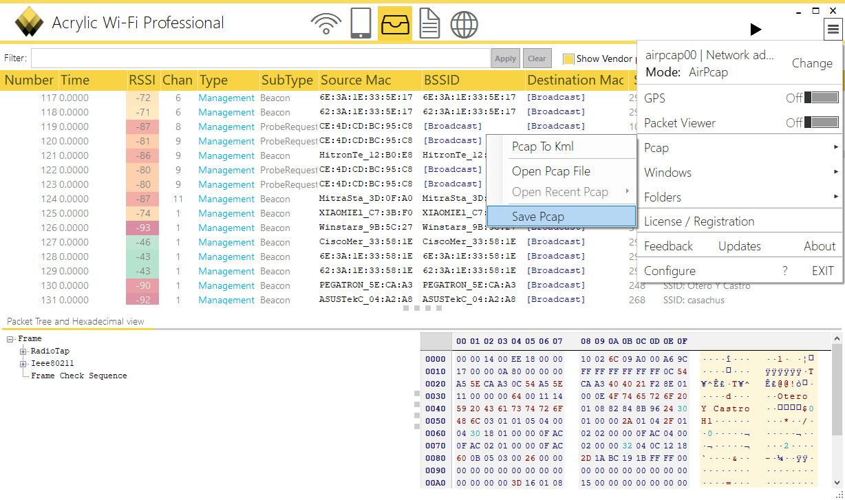Screen dimensions: 845x500
Task: Sort by the Number column header
Action: pyautogui.click(x=30, y=80)
